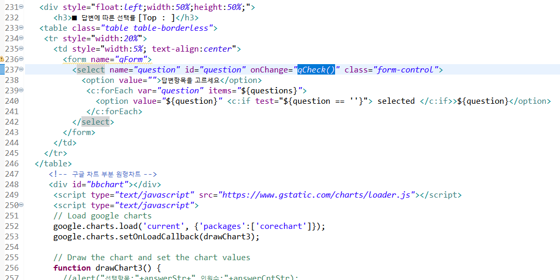The image size is (560, 280).
Task: Click drawChart3 in the setOnLoadCallback call
Action: click(228, 237)
